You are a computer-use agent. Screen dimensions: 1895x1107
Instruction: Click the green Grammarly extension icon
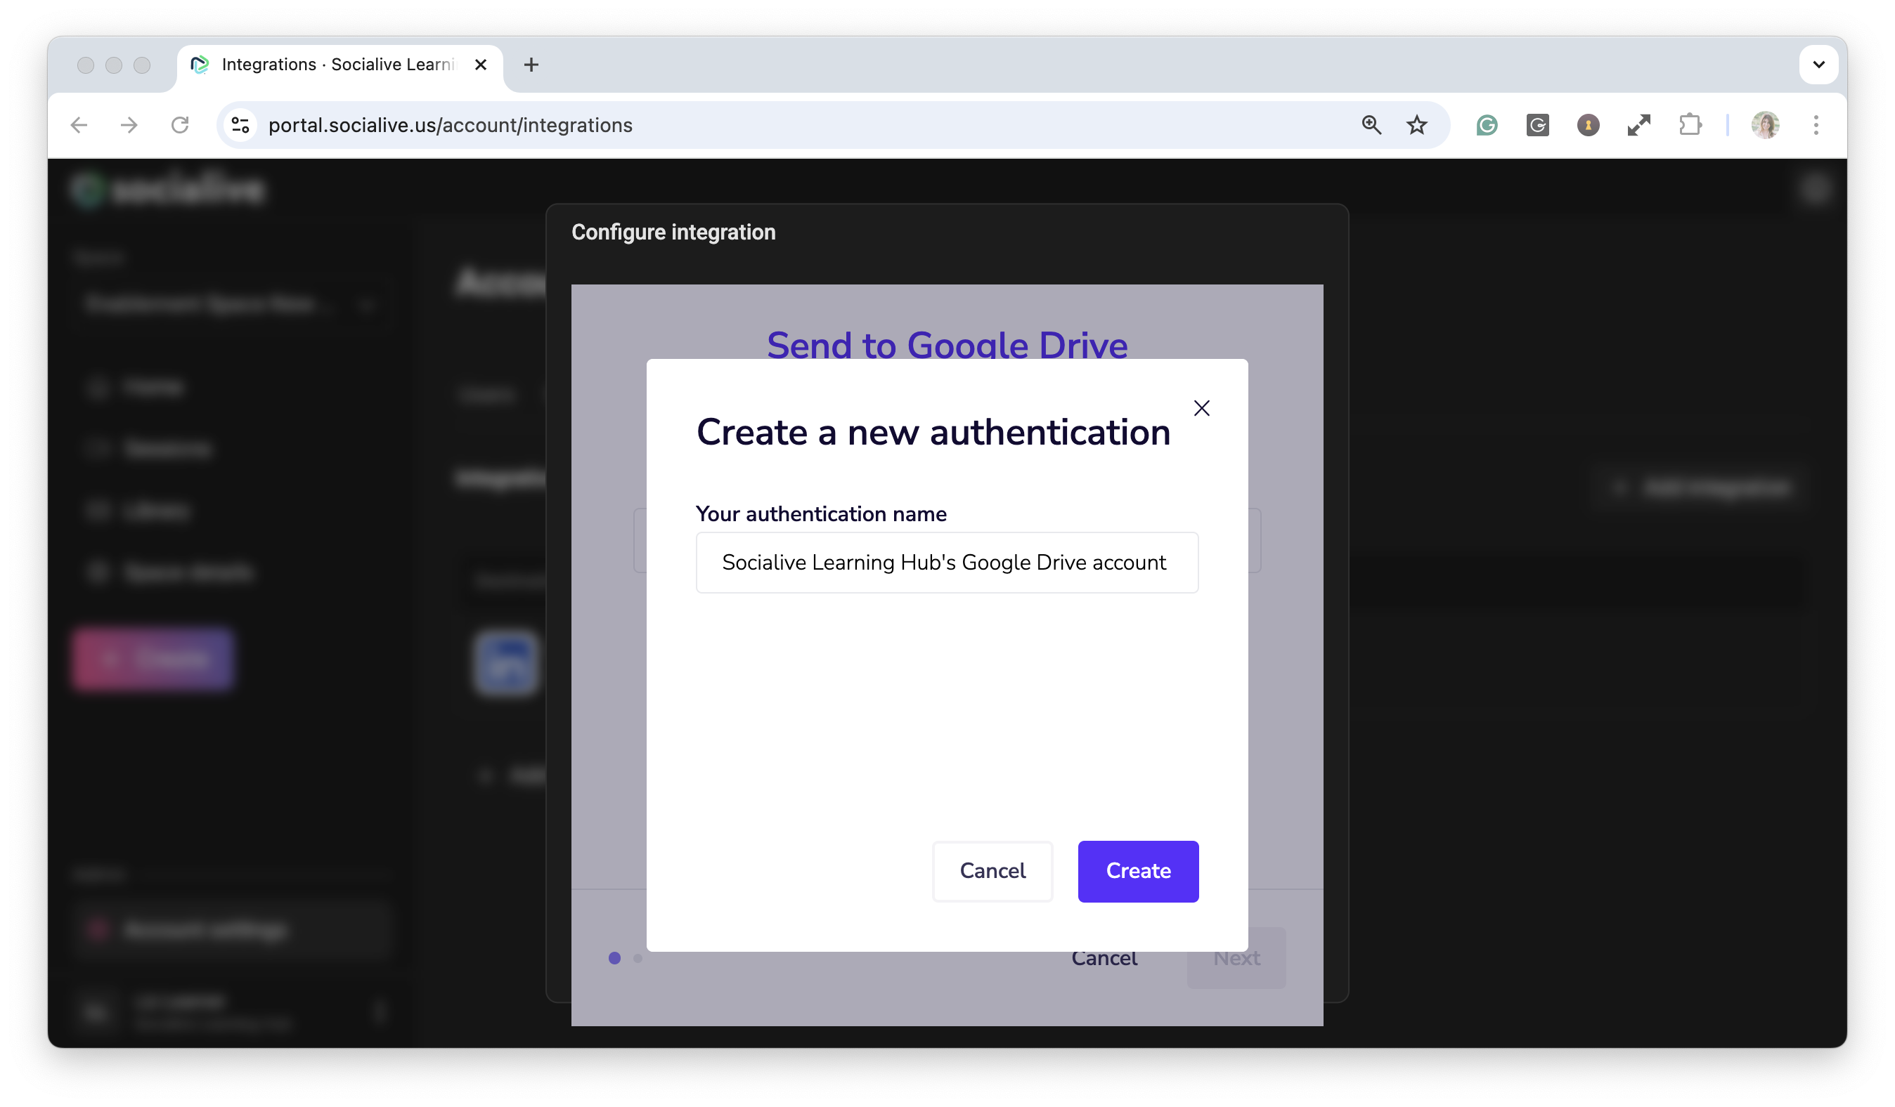(1486, 125)
